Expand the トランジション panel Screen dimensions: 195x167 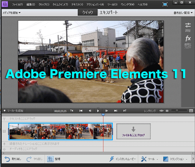175,159
